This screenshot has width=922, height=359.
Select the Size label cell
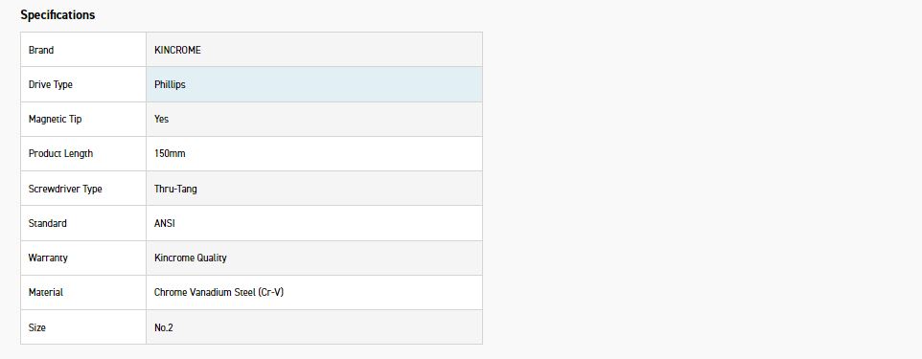pyautogui.click(x=83, y=327)
